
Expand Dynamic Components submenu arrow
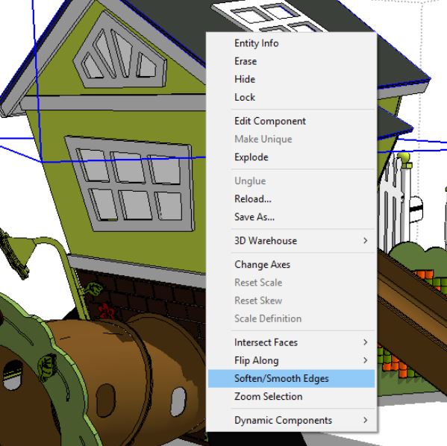tap(366, 420)
